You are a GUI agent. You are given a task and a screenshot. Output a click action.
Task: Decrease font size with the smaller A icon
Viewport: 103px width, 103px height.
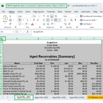click(38, 20)
